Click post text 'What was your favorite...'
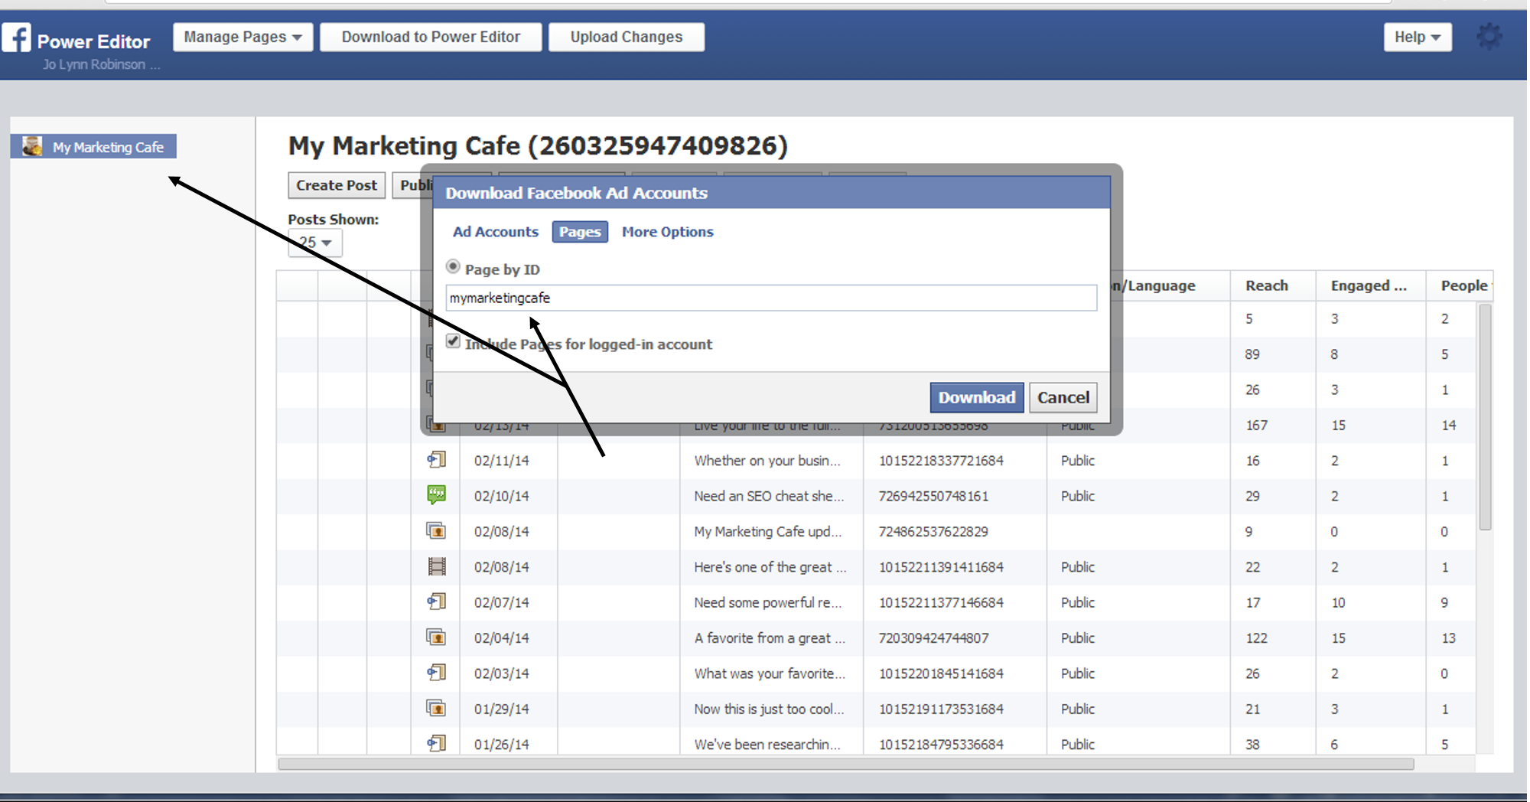Viewport: 1530px width, 802px height. [770, 673]
